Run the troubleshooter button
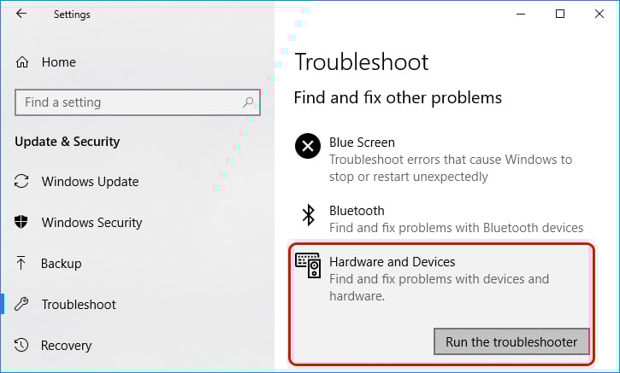The width and height of the screenshot is (620, 373). point(511,342)
